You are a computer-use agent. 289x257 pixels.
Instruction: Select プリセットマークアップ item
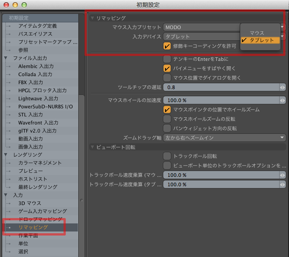(x=48, y=42)
